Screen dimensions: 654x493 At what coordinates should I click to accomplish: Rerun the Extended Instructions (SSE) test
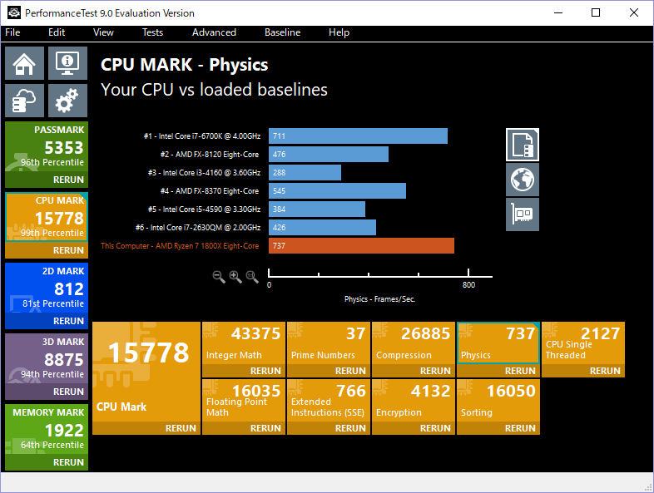350,428
